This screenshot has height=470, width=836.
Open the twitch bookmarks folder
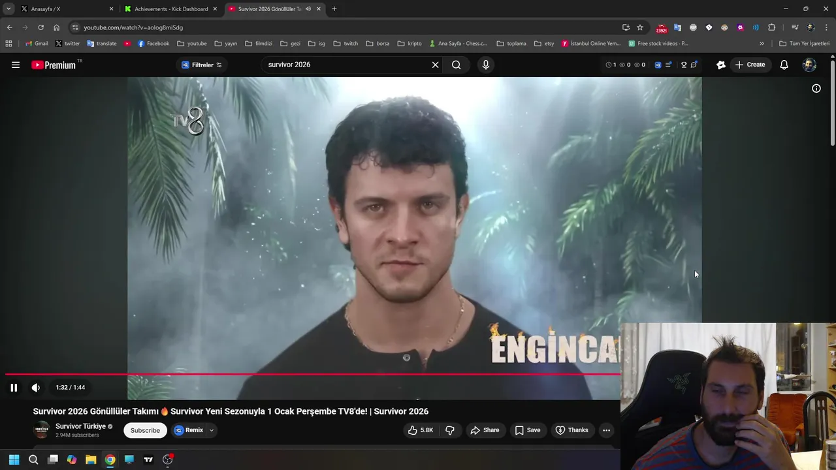click(346, 44)
